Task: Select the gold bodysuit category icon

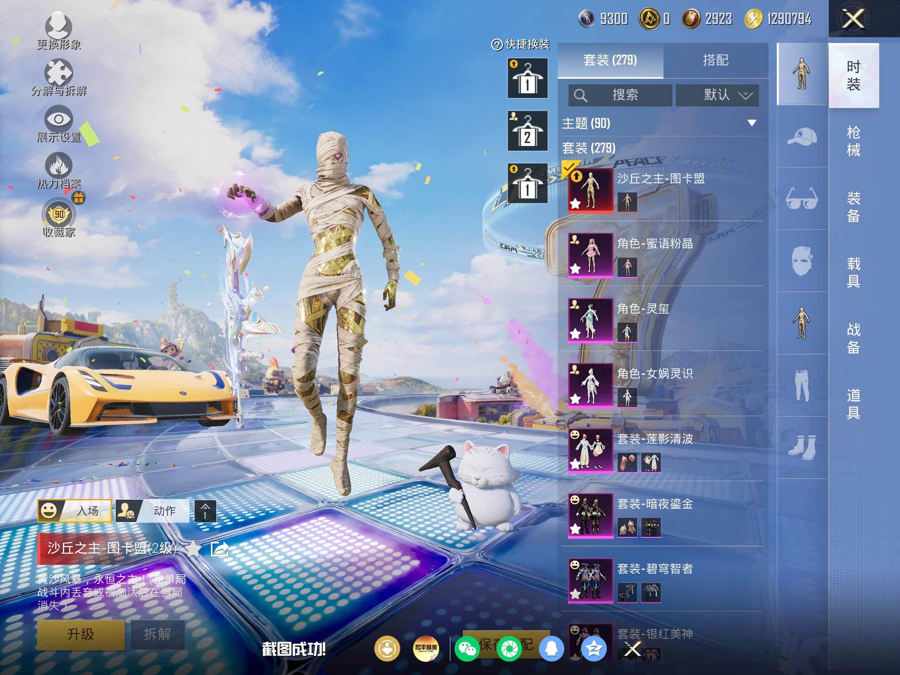Action: [802, 323]
